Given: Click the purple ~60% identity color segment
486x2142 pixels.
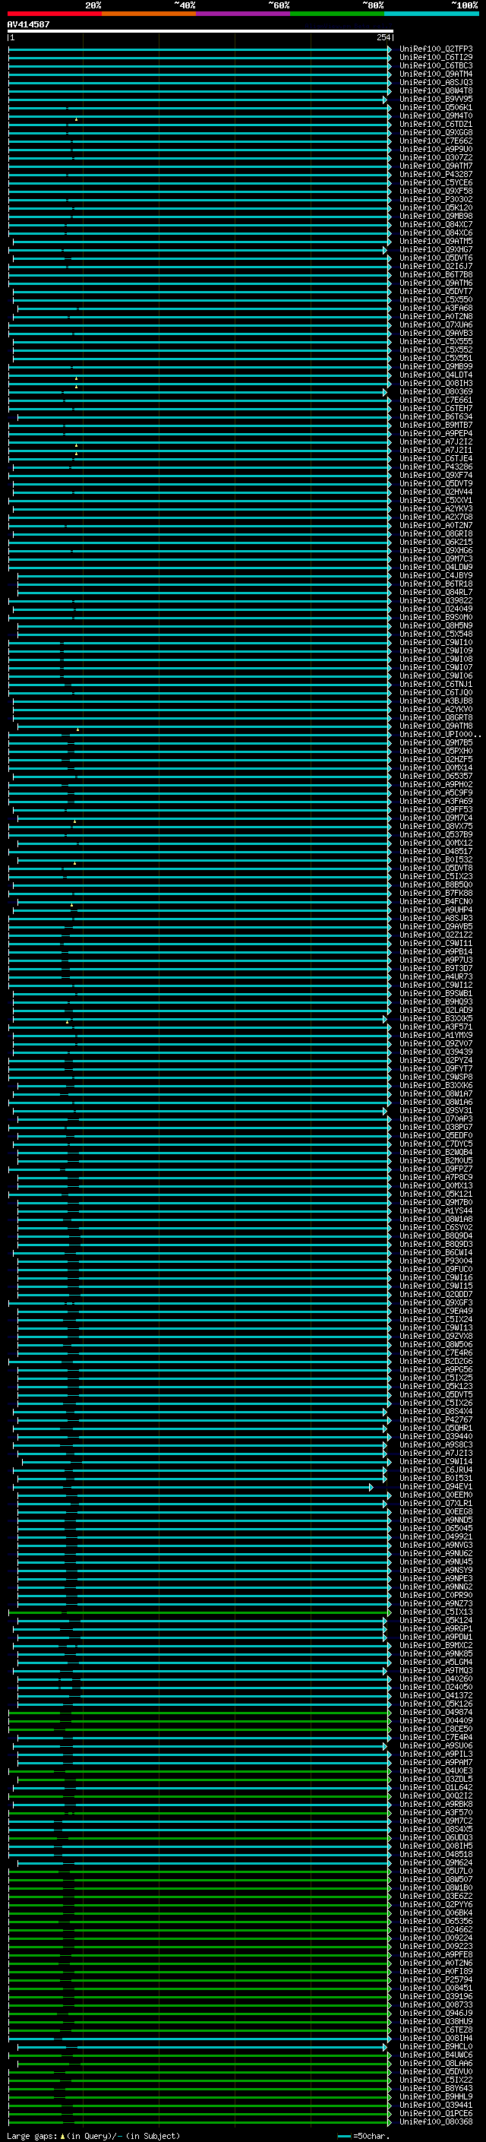Looking at the screenshot, I should pos(244,14).
